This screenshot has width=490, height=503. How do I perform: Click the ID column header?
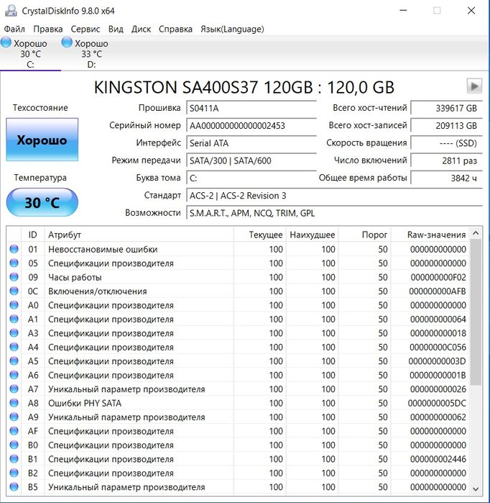32,235
